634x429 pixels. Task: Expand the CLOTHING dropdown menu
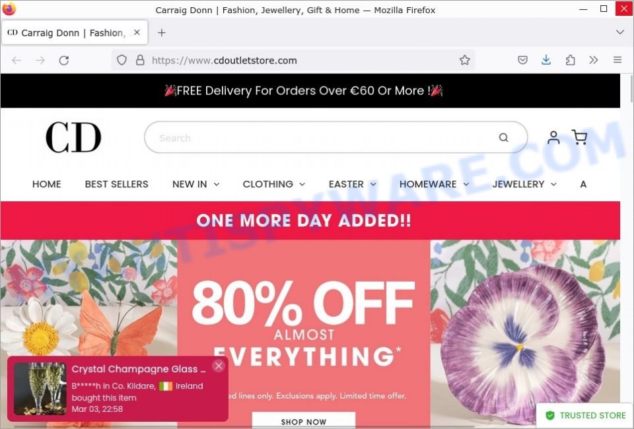(x=273, y=184)
